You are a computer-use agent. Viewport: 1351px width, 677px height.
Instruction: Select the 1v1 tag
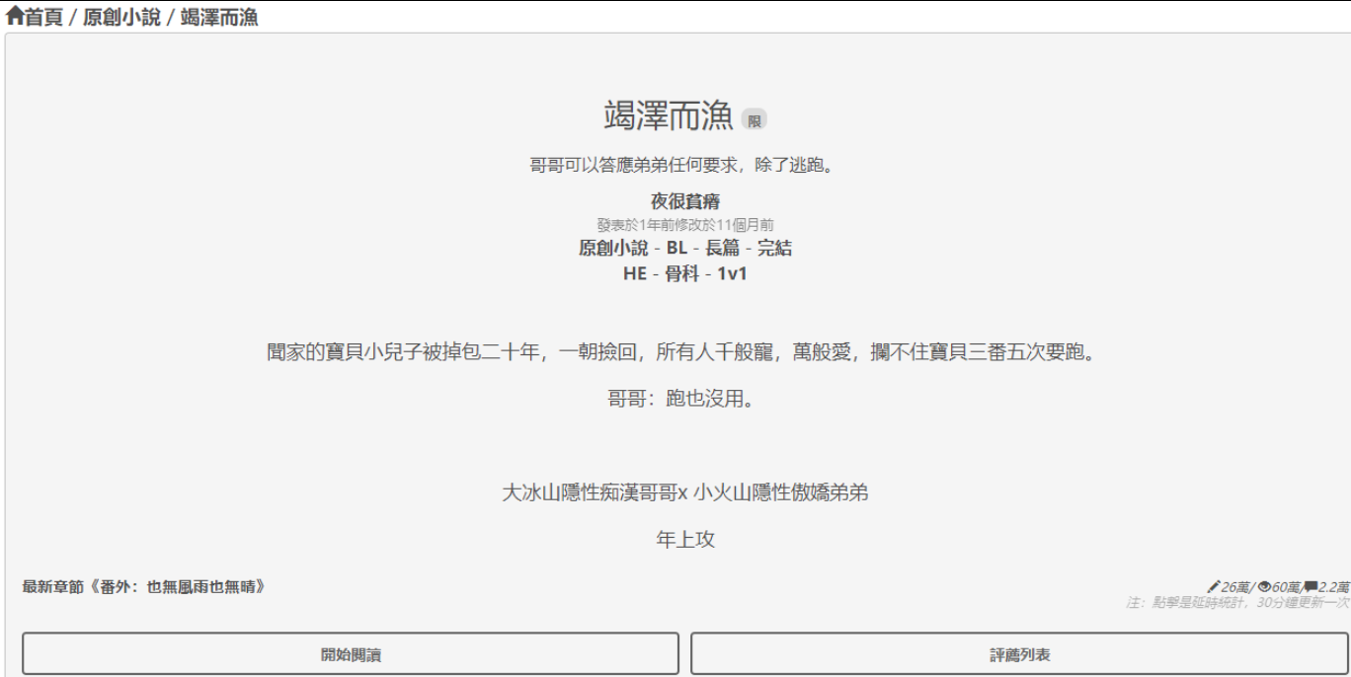click(x=733, y=273)
